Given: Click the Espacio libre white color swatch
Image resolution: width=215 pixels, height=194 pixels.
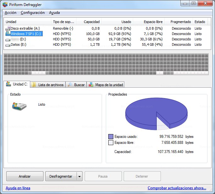Looking at the screenshot, I should [x=111, y=143].
